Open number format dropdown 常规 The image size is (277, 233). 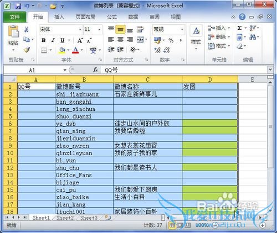pyautogui.click(x=182, y=29)
